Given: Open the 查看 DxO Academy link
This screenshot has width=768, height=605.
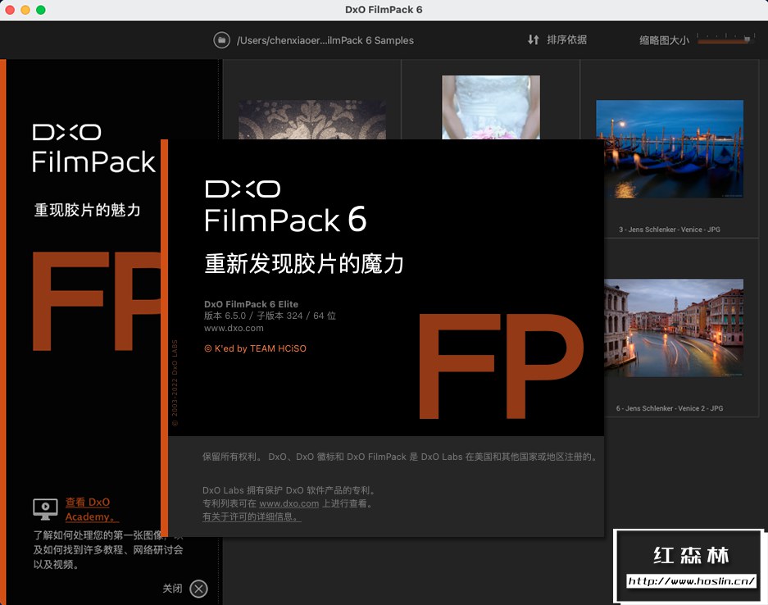Looking at the screenshot, I should pyautogui.click(x=92, y=509).
